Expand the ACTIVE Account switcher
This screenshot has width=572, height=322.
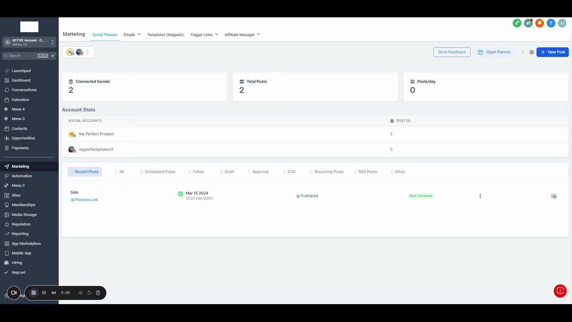coord(29,42)
